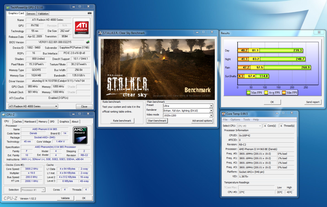The height and width of the screenshot is (207, 327).
Task: Open the CPU-Z Graphics tab
Action: [x=64, y=122]
